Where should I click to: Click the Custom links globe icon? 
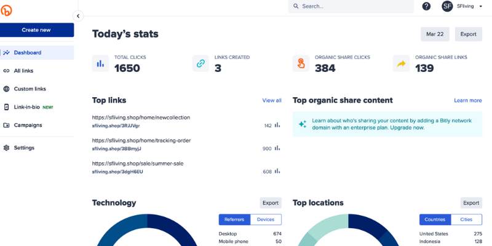tap(6, 89)
